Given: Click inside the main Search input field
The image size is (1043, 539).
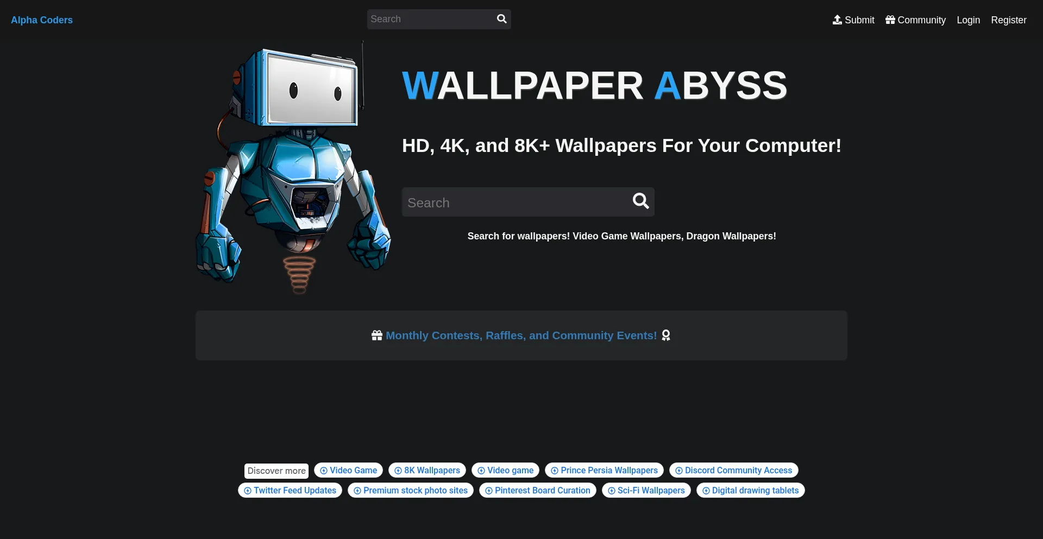Looking at the screenshot, I should point(516,201).
